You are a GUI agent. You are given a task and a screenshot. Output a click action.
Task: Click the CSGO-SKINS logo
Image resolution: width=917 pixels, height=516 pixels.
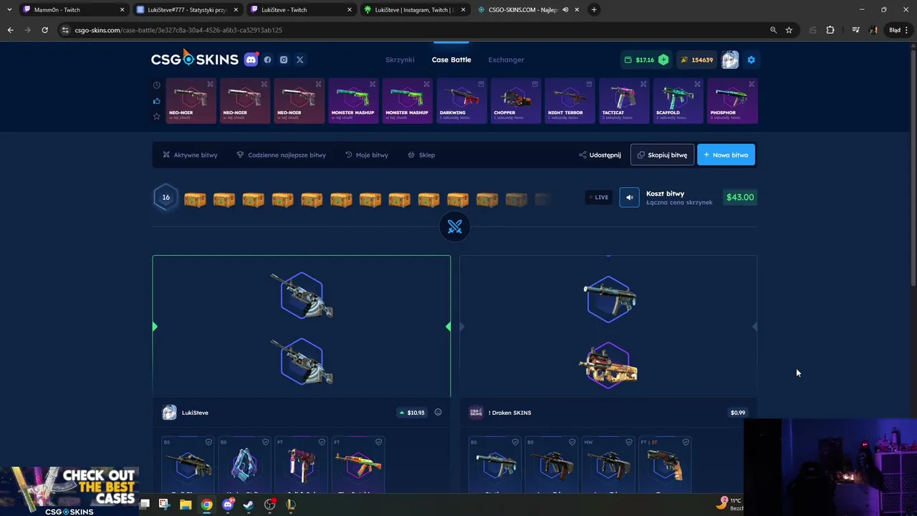point(195,59)
